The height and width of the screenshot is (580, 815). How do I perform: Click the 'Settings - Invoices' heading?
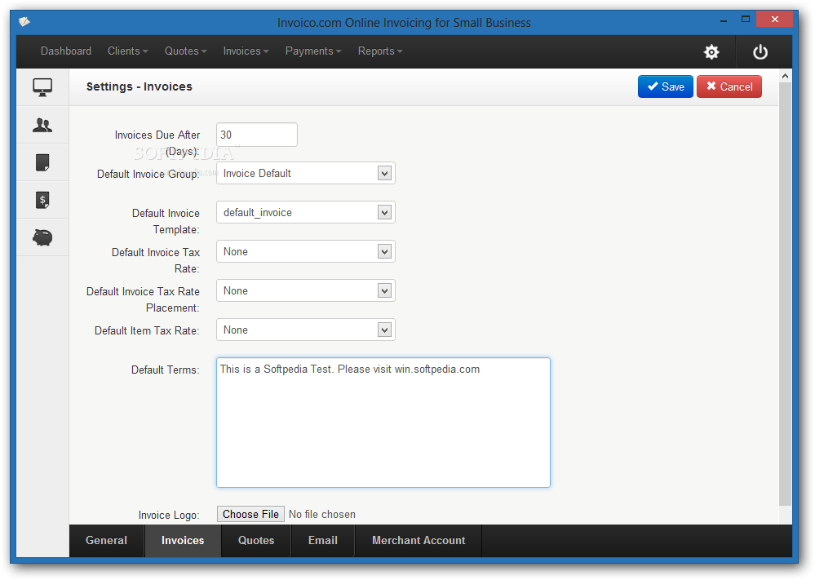[x=140, y=86]
